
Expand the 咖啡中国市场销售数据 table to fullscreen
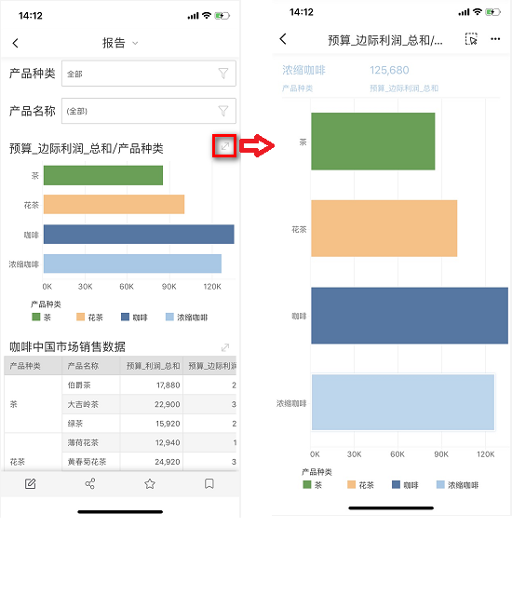click(225, 347)
